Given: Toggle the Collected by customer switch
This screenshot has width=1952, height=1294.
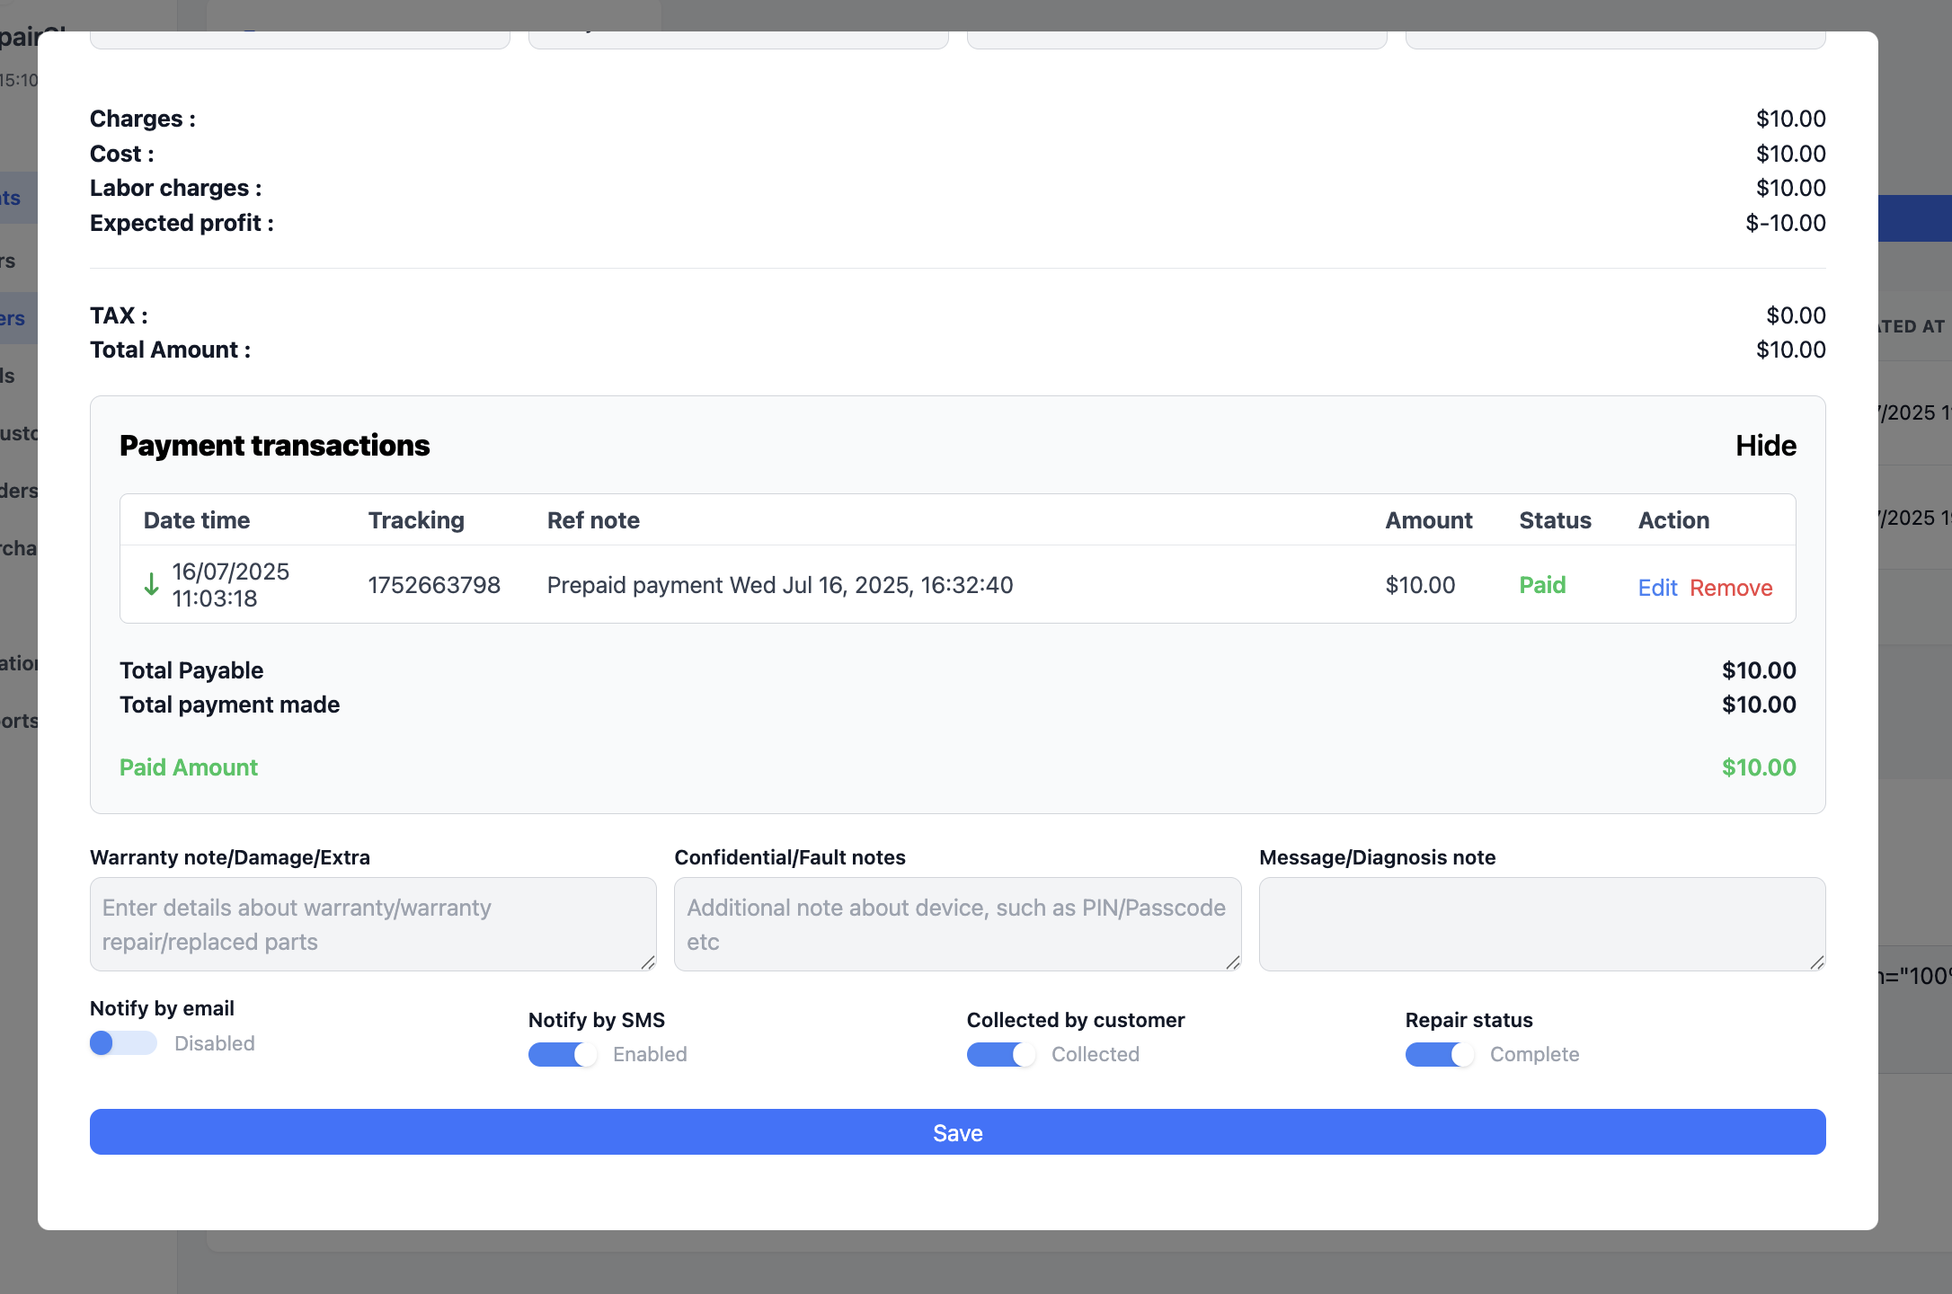Looking at the screenshot, I should (x=1000, y=1054).
